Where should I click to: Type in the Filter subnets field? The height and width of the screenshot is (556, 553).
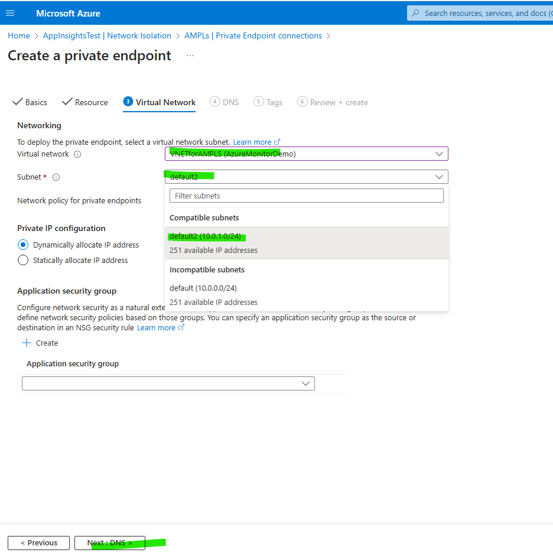[306, 196]
